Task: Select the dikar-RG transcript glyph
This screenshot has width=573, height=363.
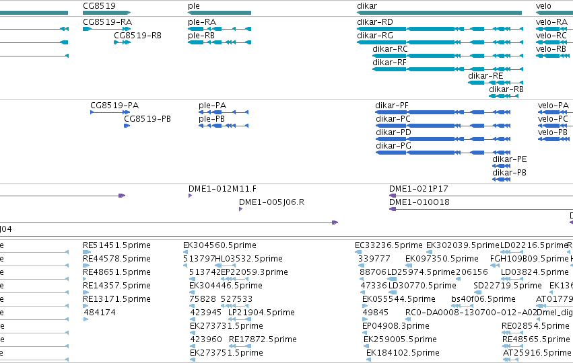Action: pos(440,42)
